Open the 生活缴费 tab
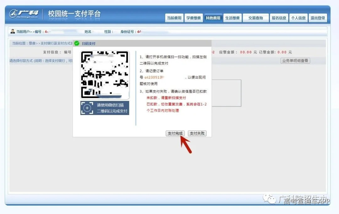The height and width of the screenshot is (214, 339). pyautogui.click(x=232, y=18)
